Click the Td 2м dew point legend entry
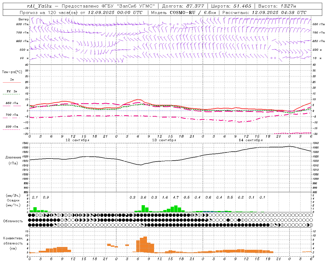Image resolution: width=326 pixels, height=261 pixels. pos(12,91)
